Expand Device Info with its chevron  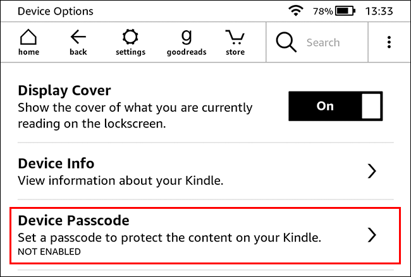(372, 171)
